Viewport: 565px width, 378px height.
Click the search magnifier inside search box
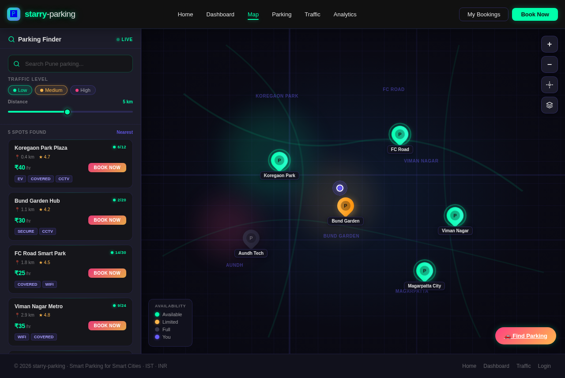pyautogui.click(x=17, y=64)
